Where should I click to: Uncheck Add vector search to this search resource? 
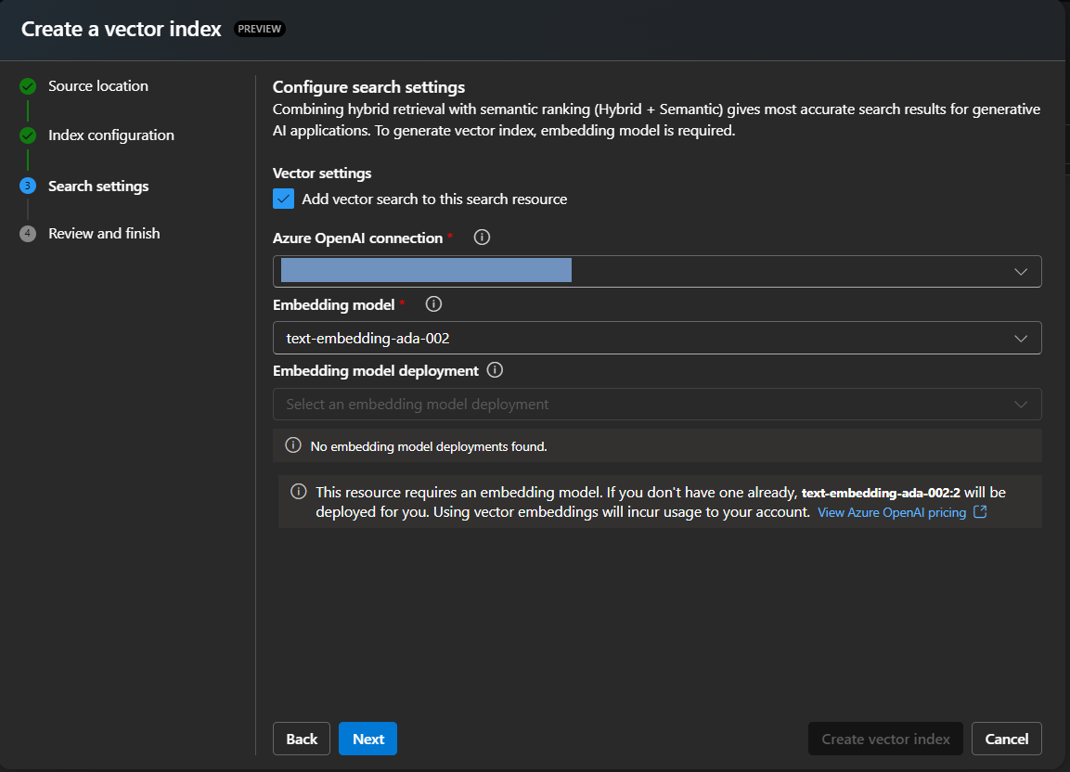283,199
